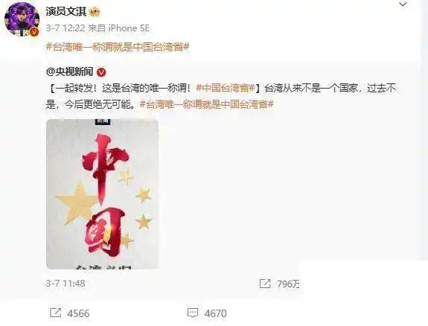Open the poster's profile avatar
The width and height of the screenshot is (428, 326).
coord(22,19)
